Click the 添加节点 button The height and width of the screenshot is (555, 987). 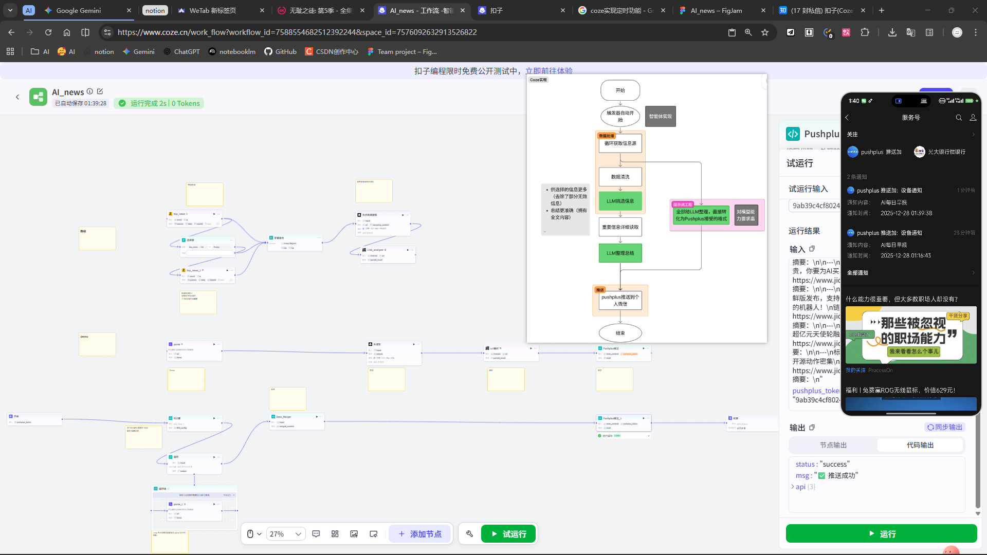pyautogui.click(x=420, y=534)
